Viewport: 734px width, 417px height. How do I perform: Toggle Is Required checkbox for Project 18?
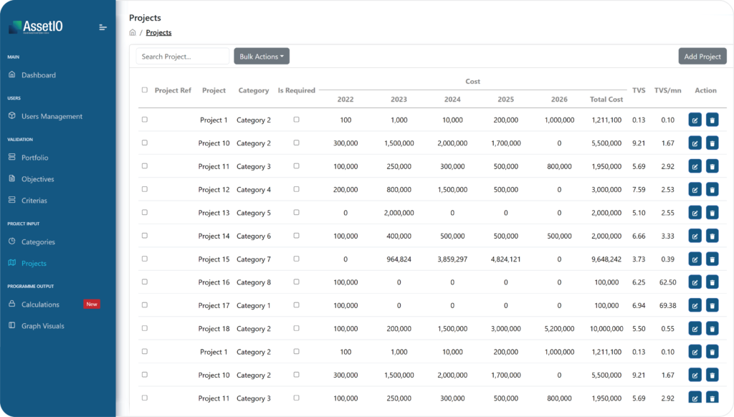coord(296,328)
